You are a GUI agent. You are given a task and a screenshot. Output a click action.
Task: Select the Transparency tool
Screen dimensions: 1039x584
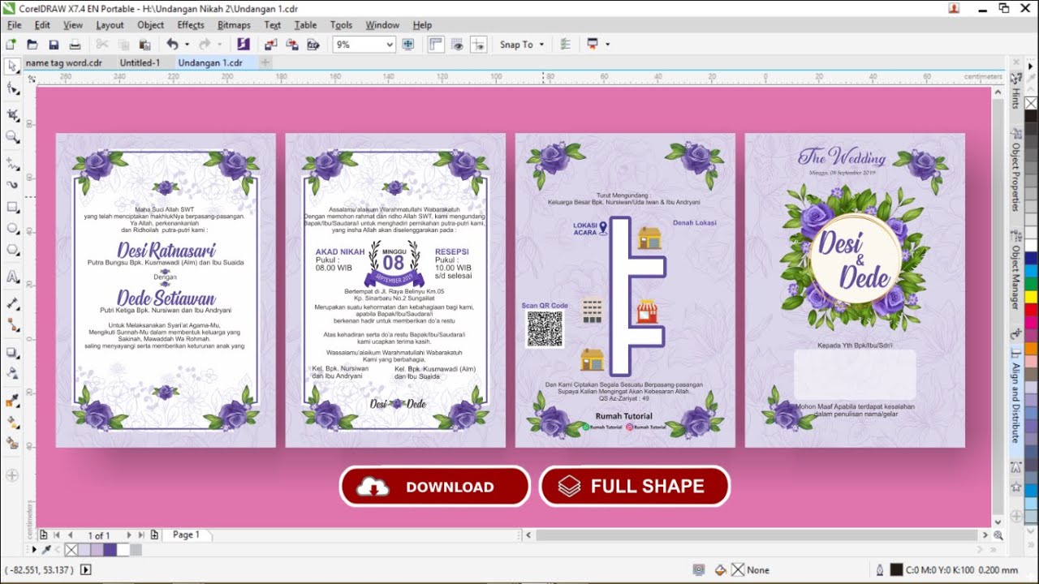[x=12, y=373]
